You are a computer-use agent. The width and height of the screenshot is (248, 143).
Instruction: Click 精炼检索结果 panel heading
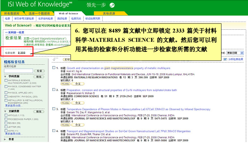pyautogui.click(x=14, y=62)
